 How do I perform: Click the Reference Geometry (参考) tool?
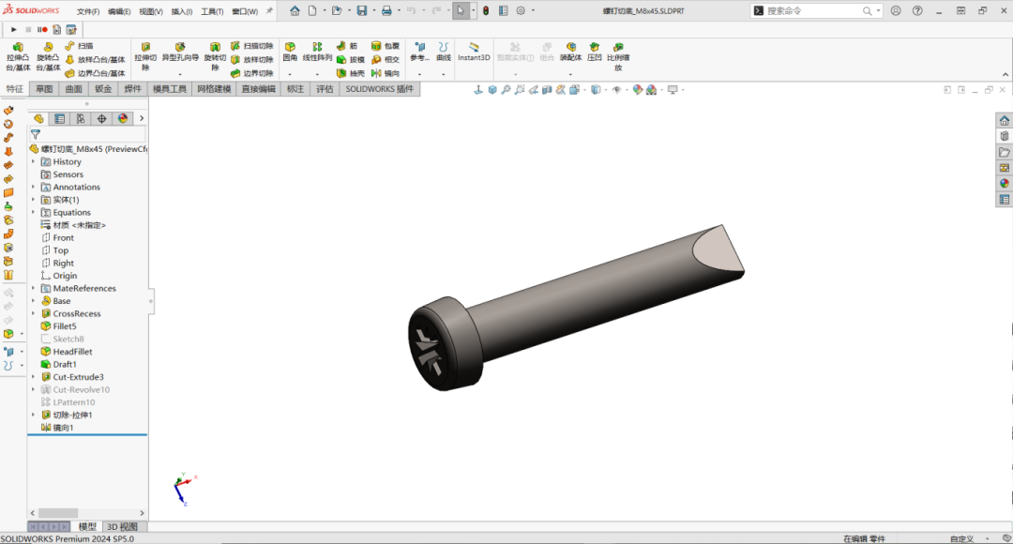(x=419, y=53)
